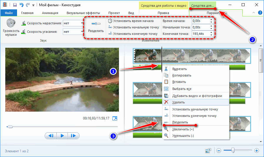The height and width of the screenshot is (157, 264).
Task: Click the thumbnail size icon in status bar
Action: click(x=208, y=151)
